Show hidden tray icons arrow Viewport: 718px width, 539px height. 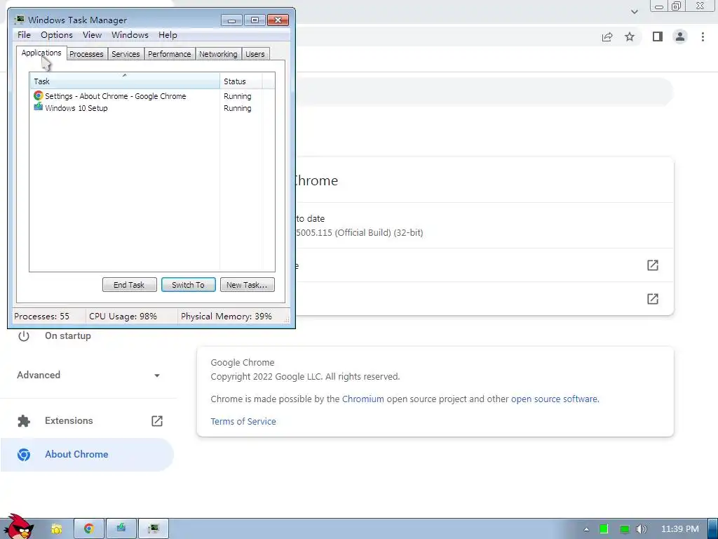(x=586, y=529)
